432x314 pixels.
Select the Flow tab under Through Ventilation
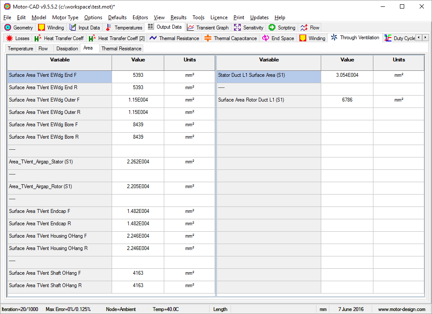43,49
